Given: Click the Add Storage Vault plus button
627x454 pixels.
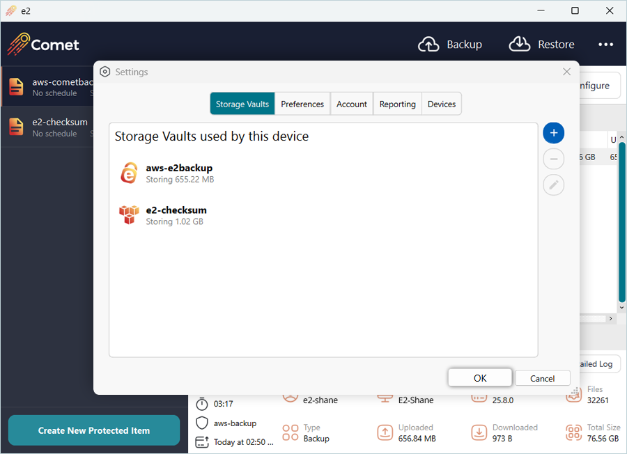Looking at the screenshot, I should coord(553,133).
